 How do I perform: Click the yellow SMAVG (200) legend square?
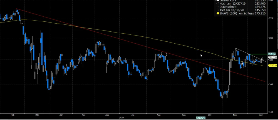pos(217,13)
